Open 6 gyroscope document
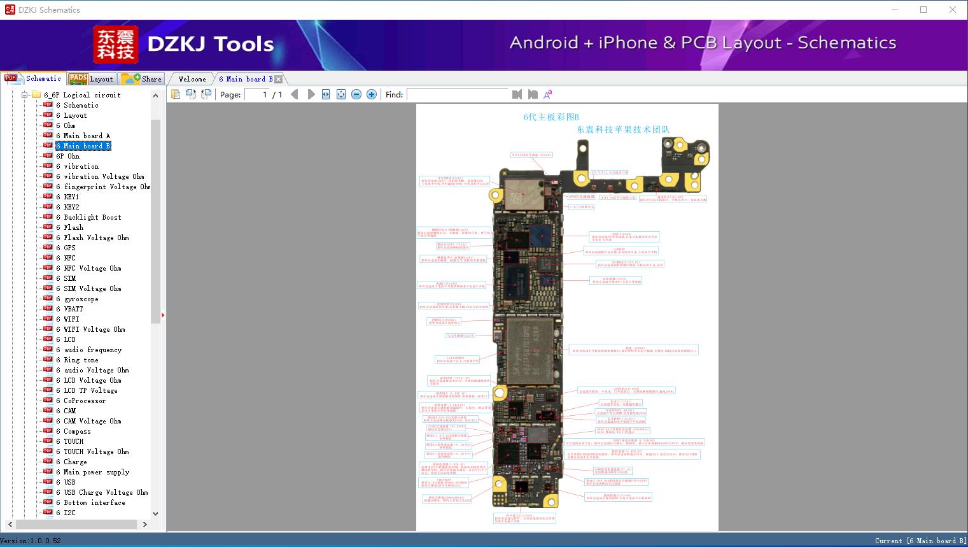This screenshot has height=547, width=968. click(77, 299)
